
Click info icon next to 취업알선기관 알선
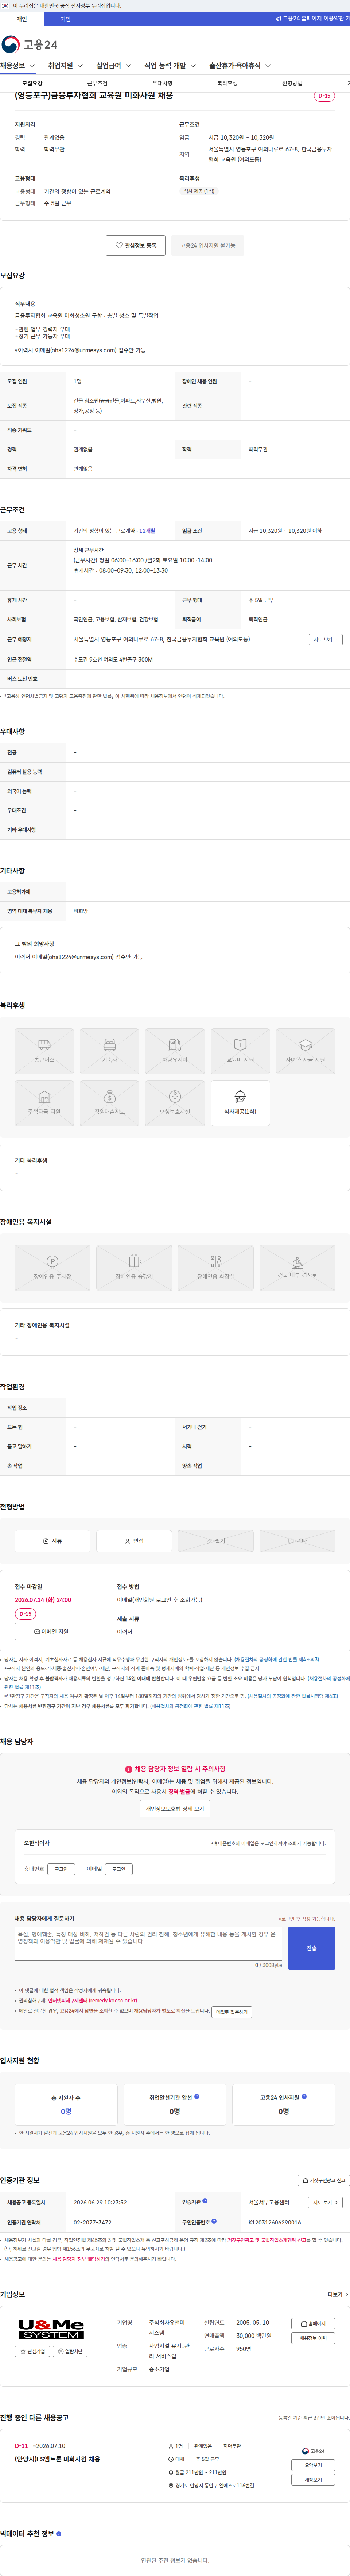click(197, 2096)
